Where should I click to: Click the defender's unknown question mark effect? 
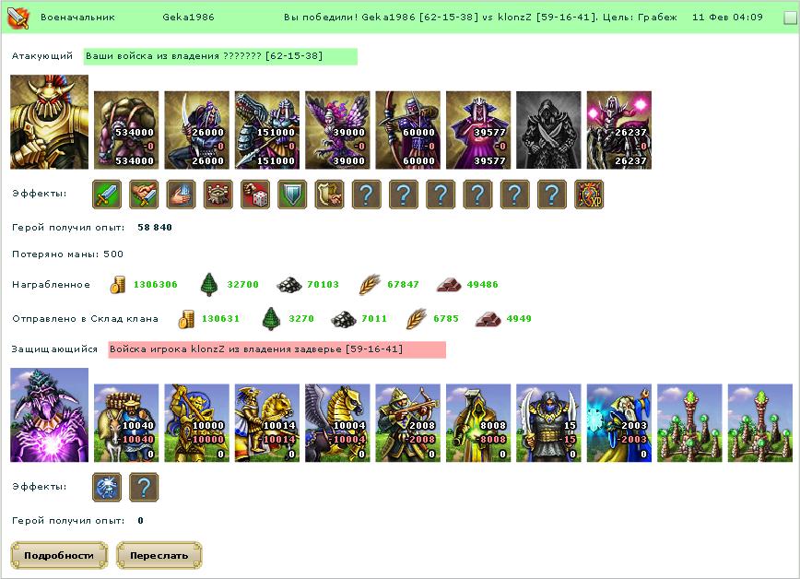tap(144, 487)
